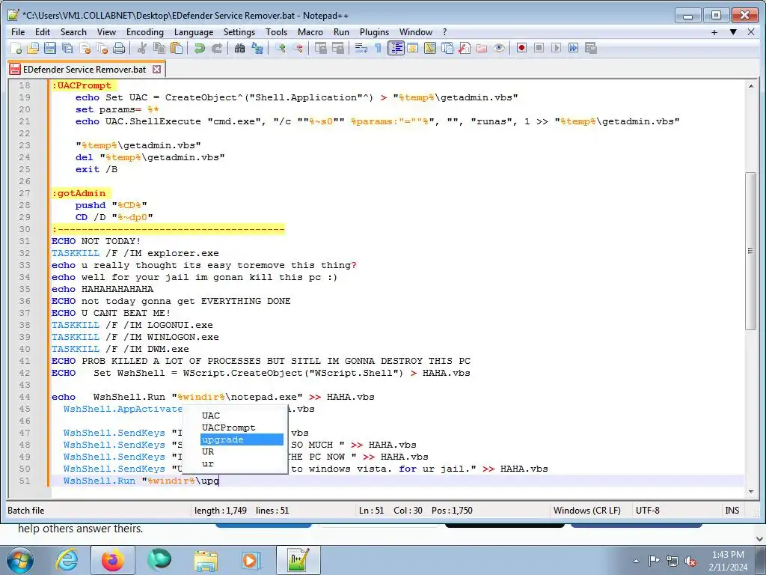Click the Open file toolbar icon
The image size is (766, 575).
click(33, 48)
